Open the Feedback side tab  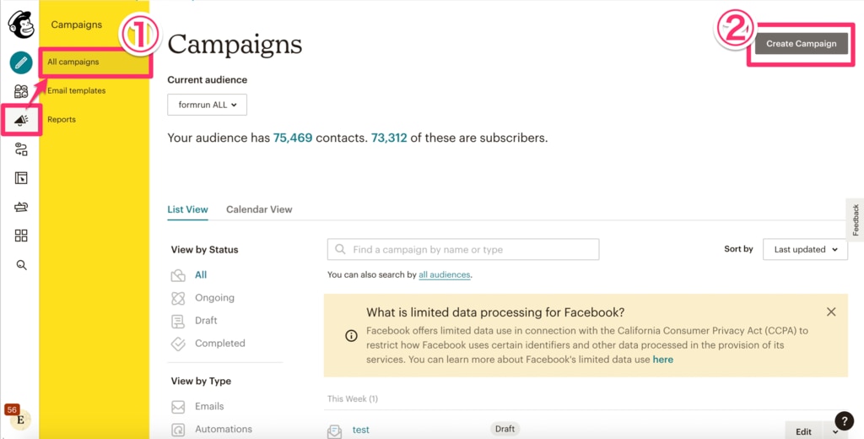click(856, 220)
